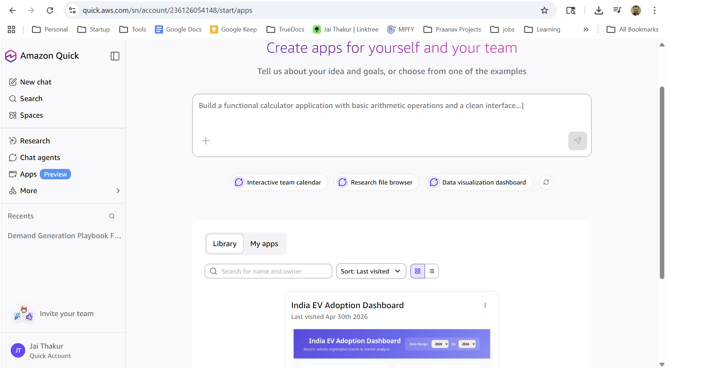Switch to the Library tab
This screenshot has width=711, height=368.
225,244
